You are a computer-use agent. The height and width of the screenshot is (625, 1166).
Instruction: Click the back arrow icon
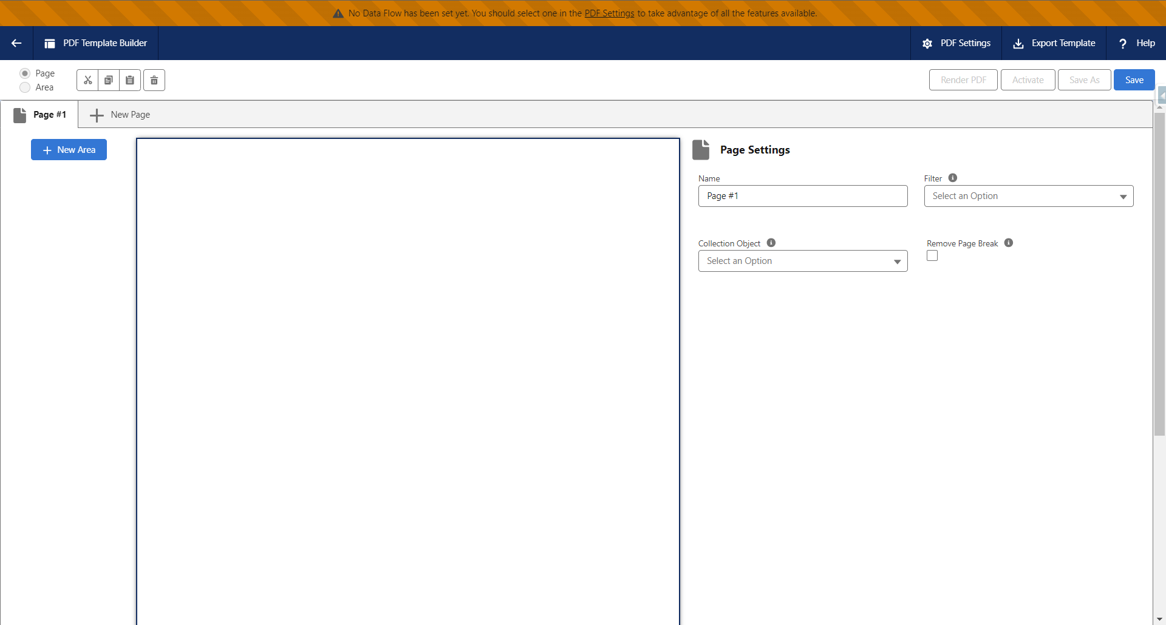pyautogui.click(x=16, y=43)
